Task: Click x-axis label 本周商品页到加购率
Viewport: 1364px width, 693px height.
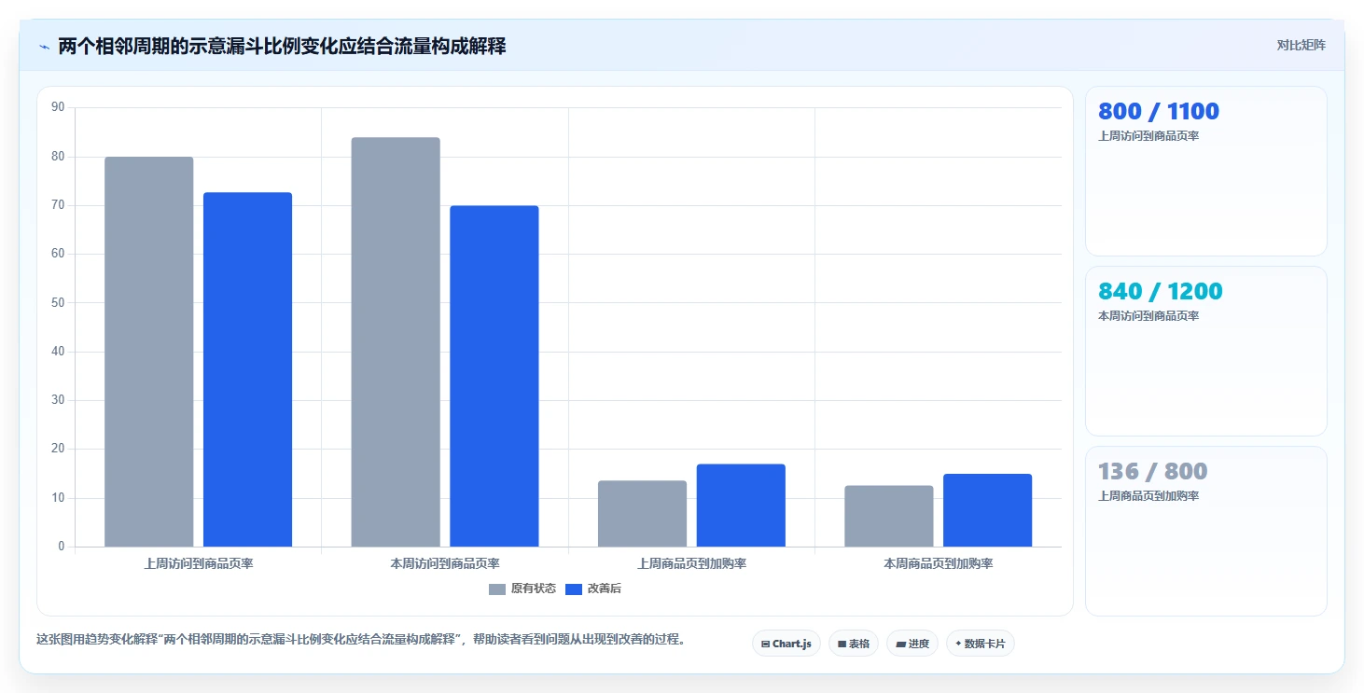Action: pyautogui.click(x=939, y=563)
